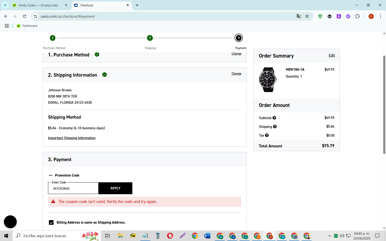Open Important Shipping Information link
386x241 pixels.
pos(72,138)
